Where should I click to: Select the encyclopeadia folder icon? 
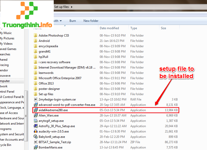tap(35, 46)
